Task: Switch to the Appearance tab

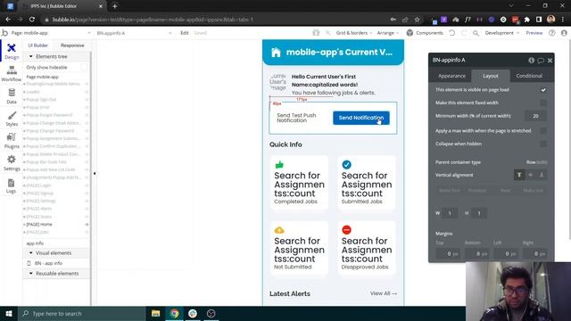Action: coord(451,76)
